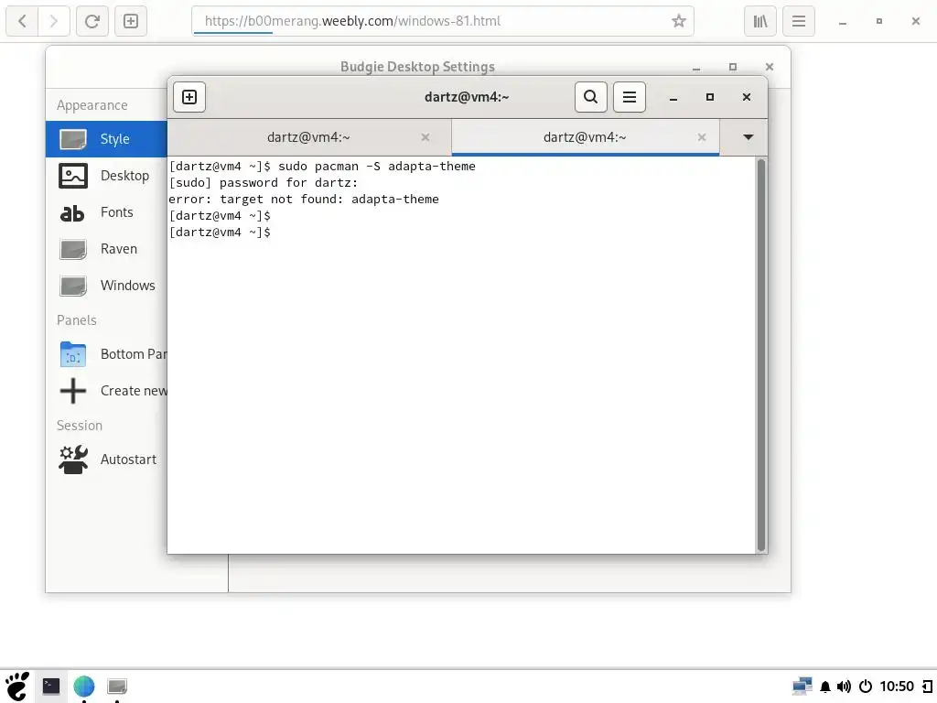Click terminal icon in taskbar
The width and height of the screenshot is (937, 703).
click(x=51, y=687)
